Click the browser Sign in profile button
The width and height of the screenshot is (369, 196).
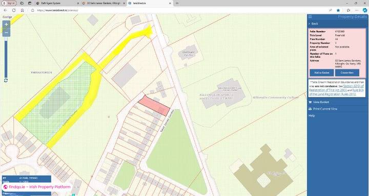pos(9,3)
